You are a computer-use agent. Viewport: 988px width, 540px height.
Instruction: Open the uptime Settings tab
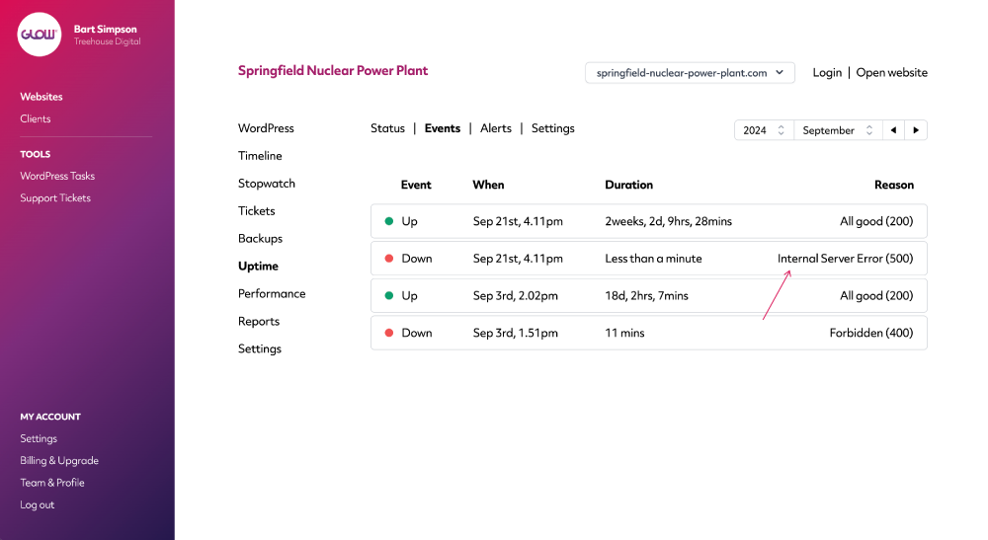pyautogui.click(x=552, y=128)
